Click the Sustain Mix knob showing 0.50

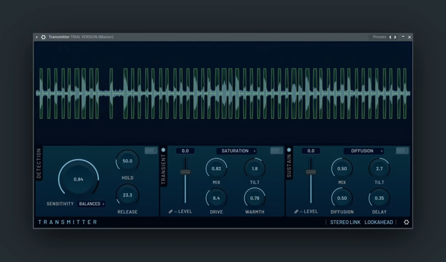[342, 169]
